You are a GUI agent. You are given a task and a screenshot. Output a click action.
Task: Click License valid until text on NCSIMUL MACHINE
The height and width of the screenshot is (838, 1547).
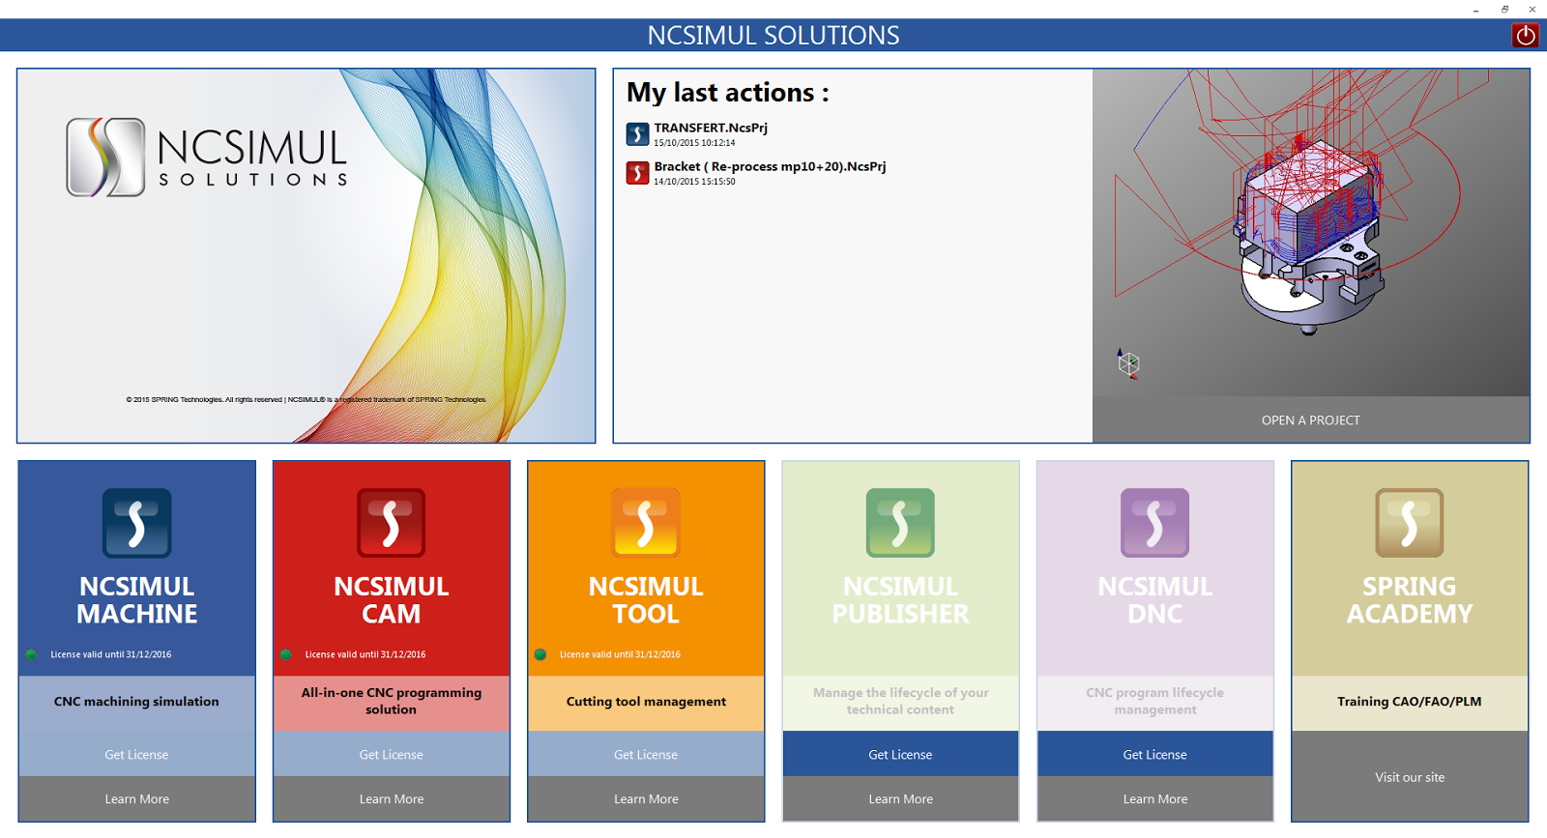pyautogui.click(x=111, y=654)
